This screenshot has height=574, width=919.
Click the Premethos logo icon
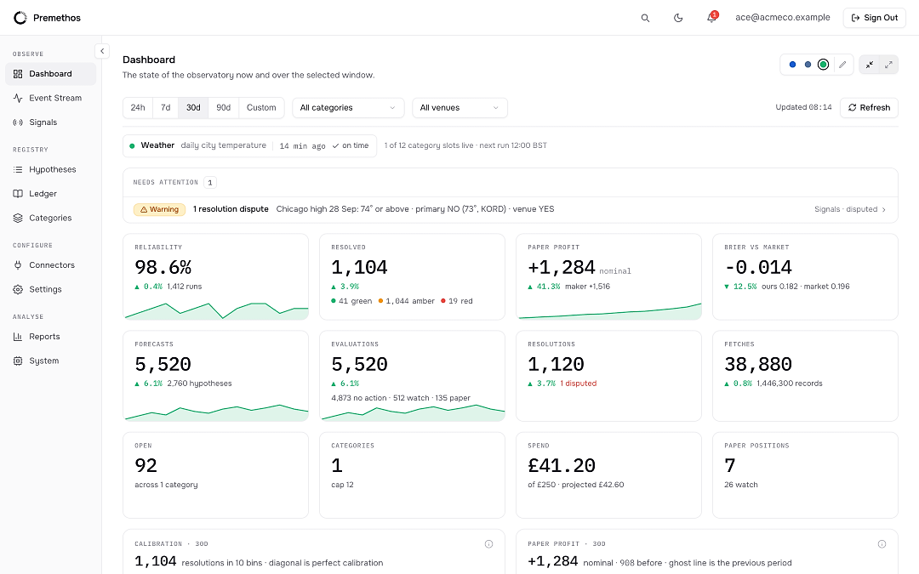point(20,18)
